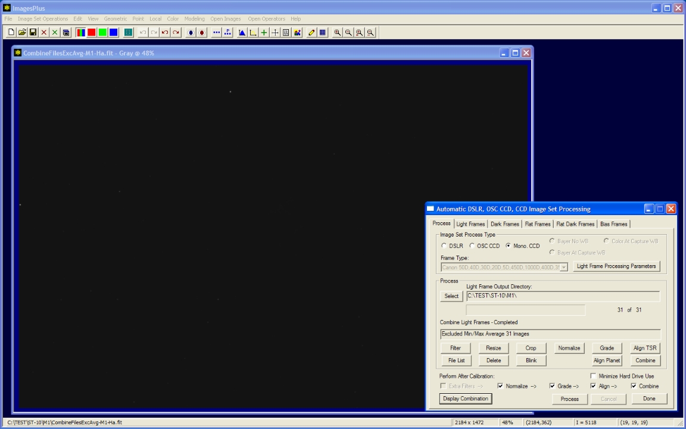The width and height of the screenshot is (686, 429).
Task: Click the red circle toolbar icon
Action: [202, 32]
